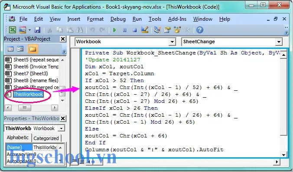This screenshot has height=172, width=293.
Task: Open the Add-Ins menu
Action: pos(177,19)
